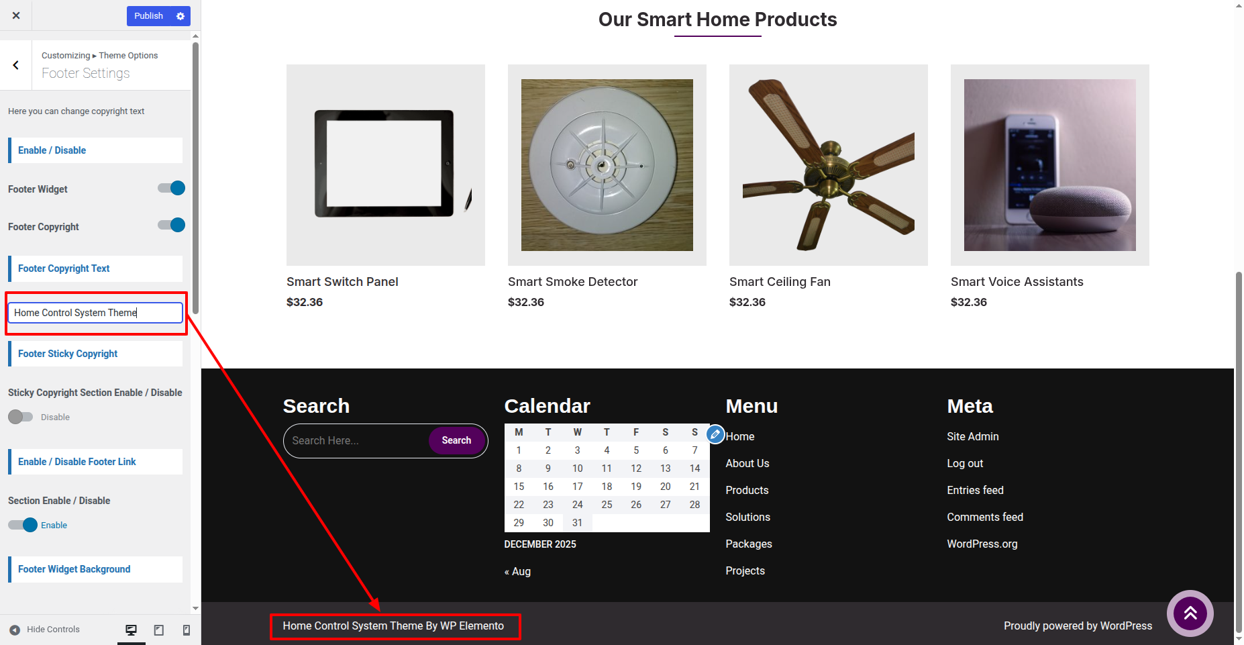This screenshot has width=1244, height=645.
Task: Open the Solutions footer menu link
Action: (747, 517)
